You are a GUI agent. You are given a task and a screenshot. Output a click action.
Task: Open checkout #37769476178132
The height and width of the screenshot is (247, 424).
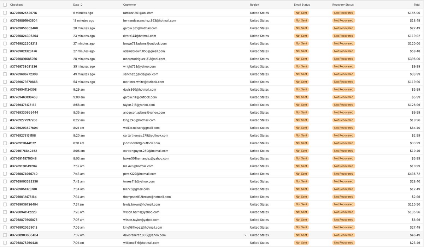(x=23, y=105)
